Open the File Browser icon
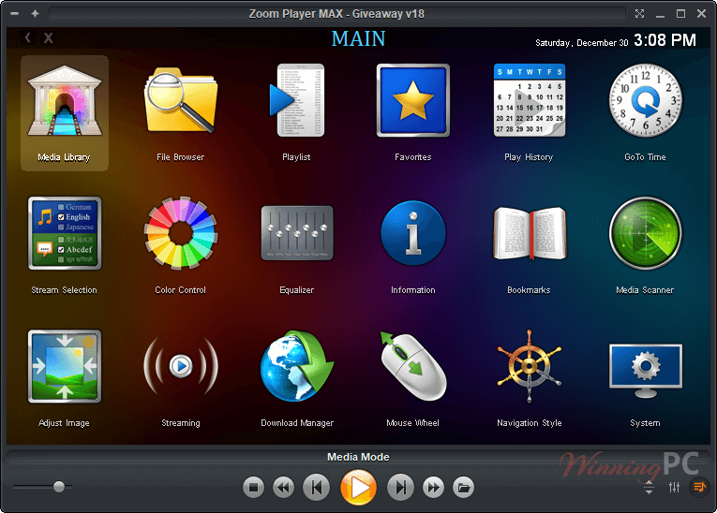The height and width of the screenshot is (513, 717). (181, 100)
